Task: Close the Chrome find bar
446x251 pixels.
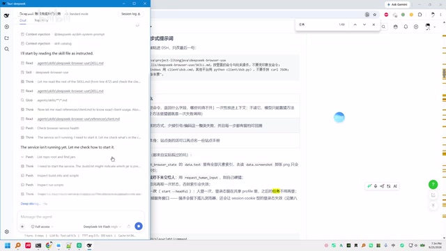Action: (x=374, y=25)
